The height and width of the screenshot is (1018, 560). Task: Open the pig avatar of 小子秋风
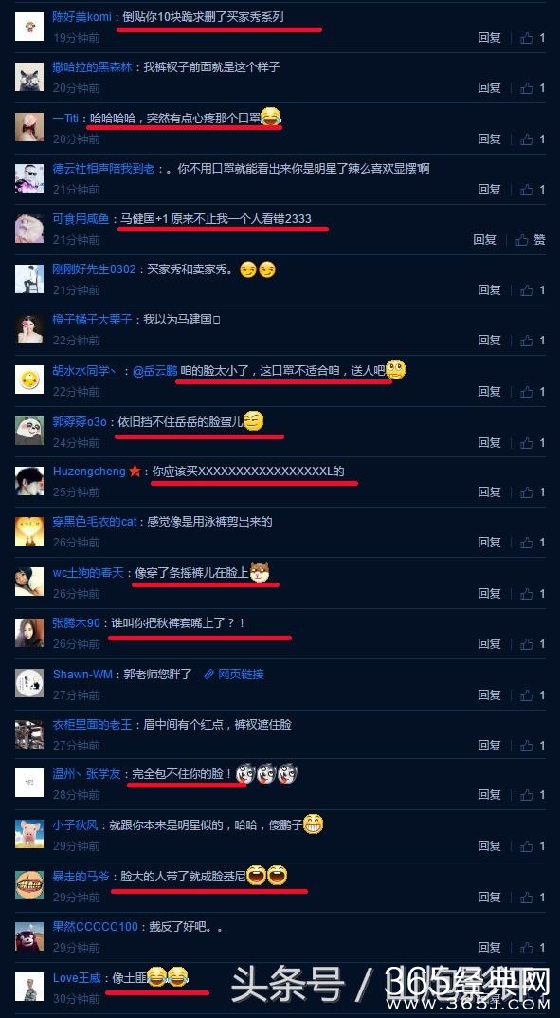click(29, 833)
